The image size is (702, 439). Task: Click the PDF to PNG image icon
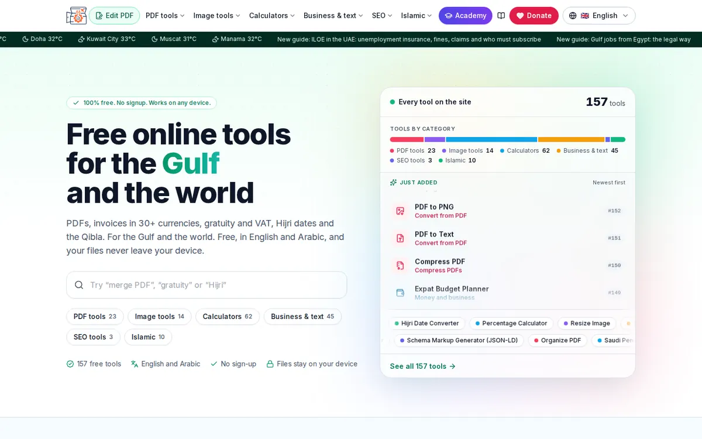coord(400,211)
